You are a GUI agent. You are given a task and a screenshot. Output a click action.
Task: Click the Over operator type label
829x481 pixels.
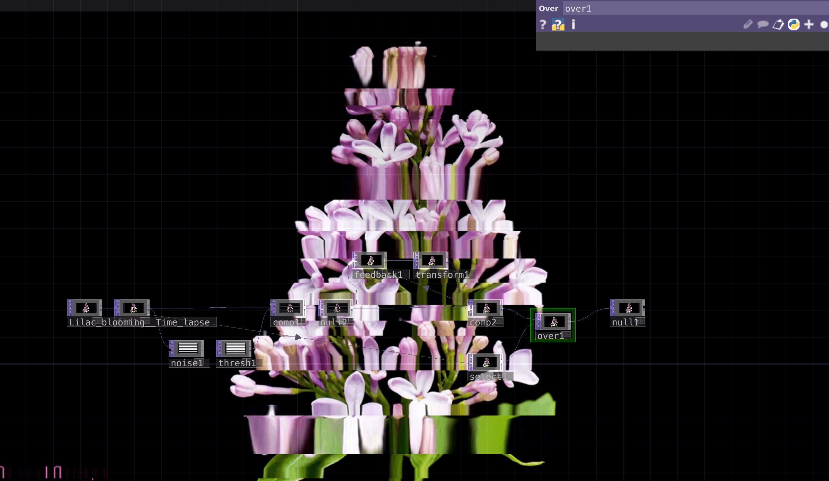coord(549,9)
